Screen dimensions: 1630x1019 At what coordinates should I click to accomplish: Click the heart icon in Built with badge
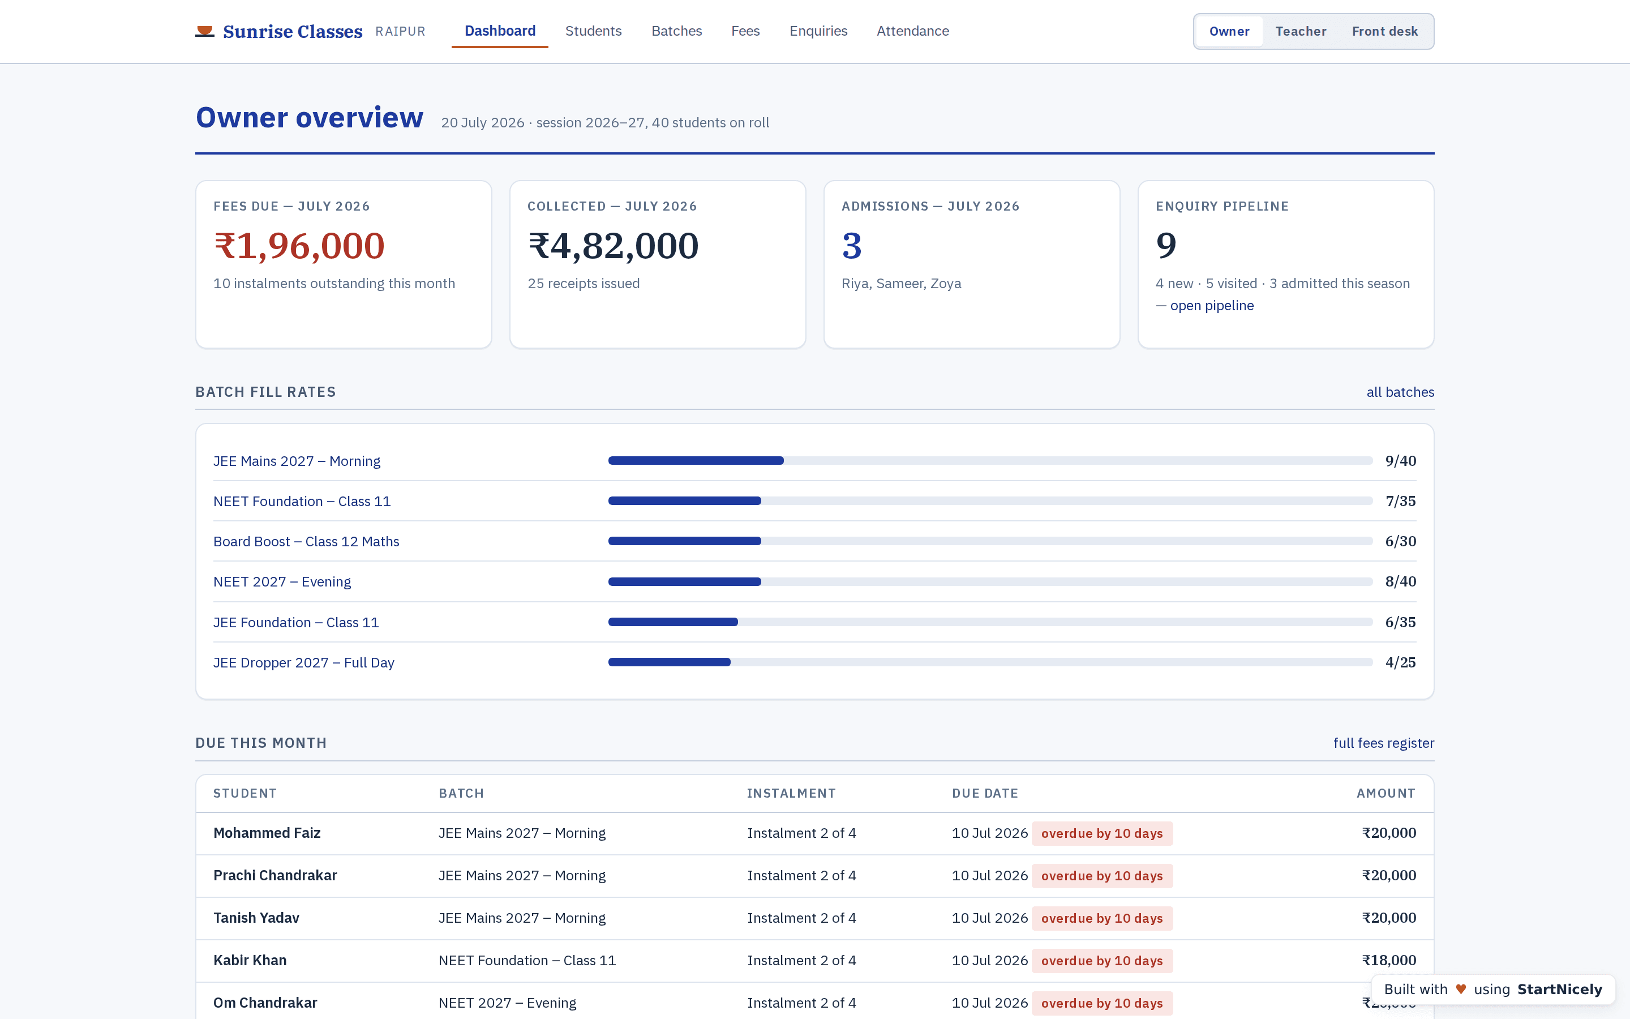point(1460,990)
